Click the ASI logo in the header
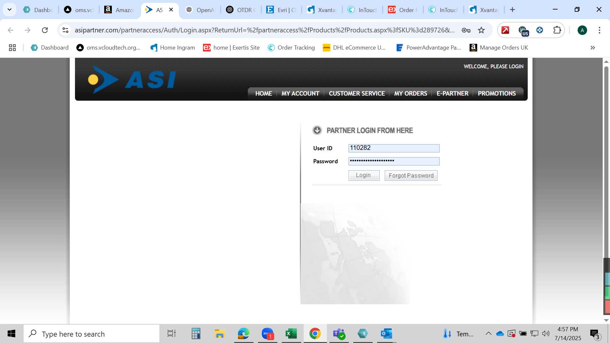The width and height of the screenshot is (610, 343). (x=132, y=79)
